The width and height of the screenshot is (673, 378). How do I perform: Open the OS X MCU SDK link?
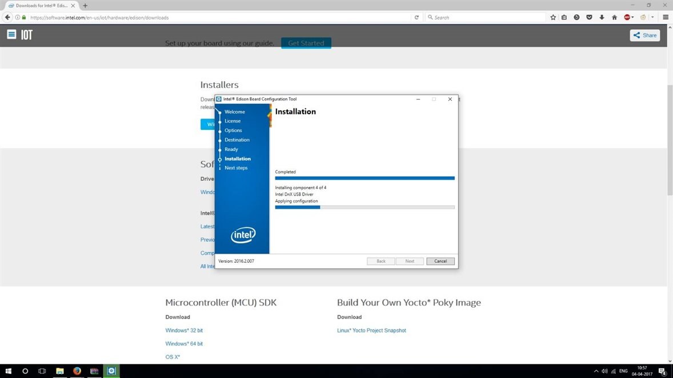[173, 357]
